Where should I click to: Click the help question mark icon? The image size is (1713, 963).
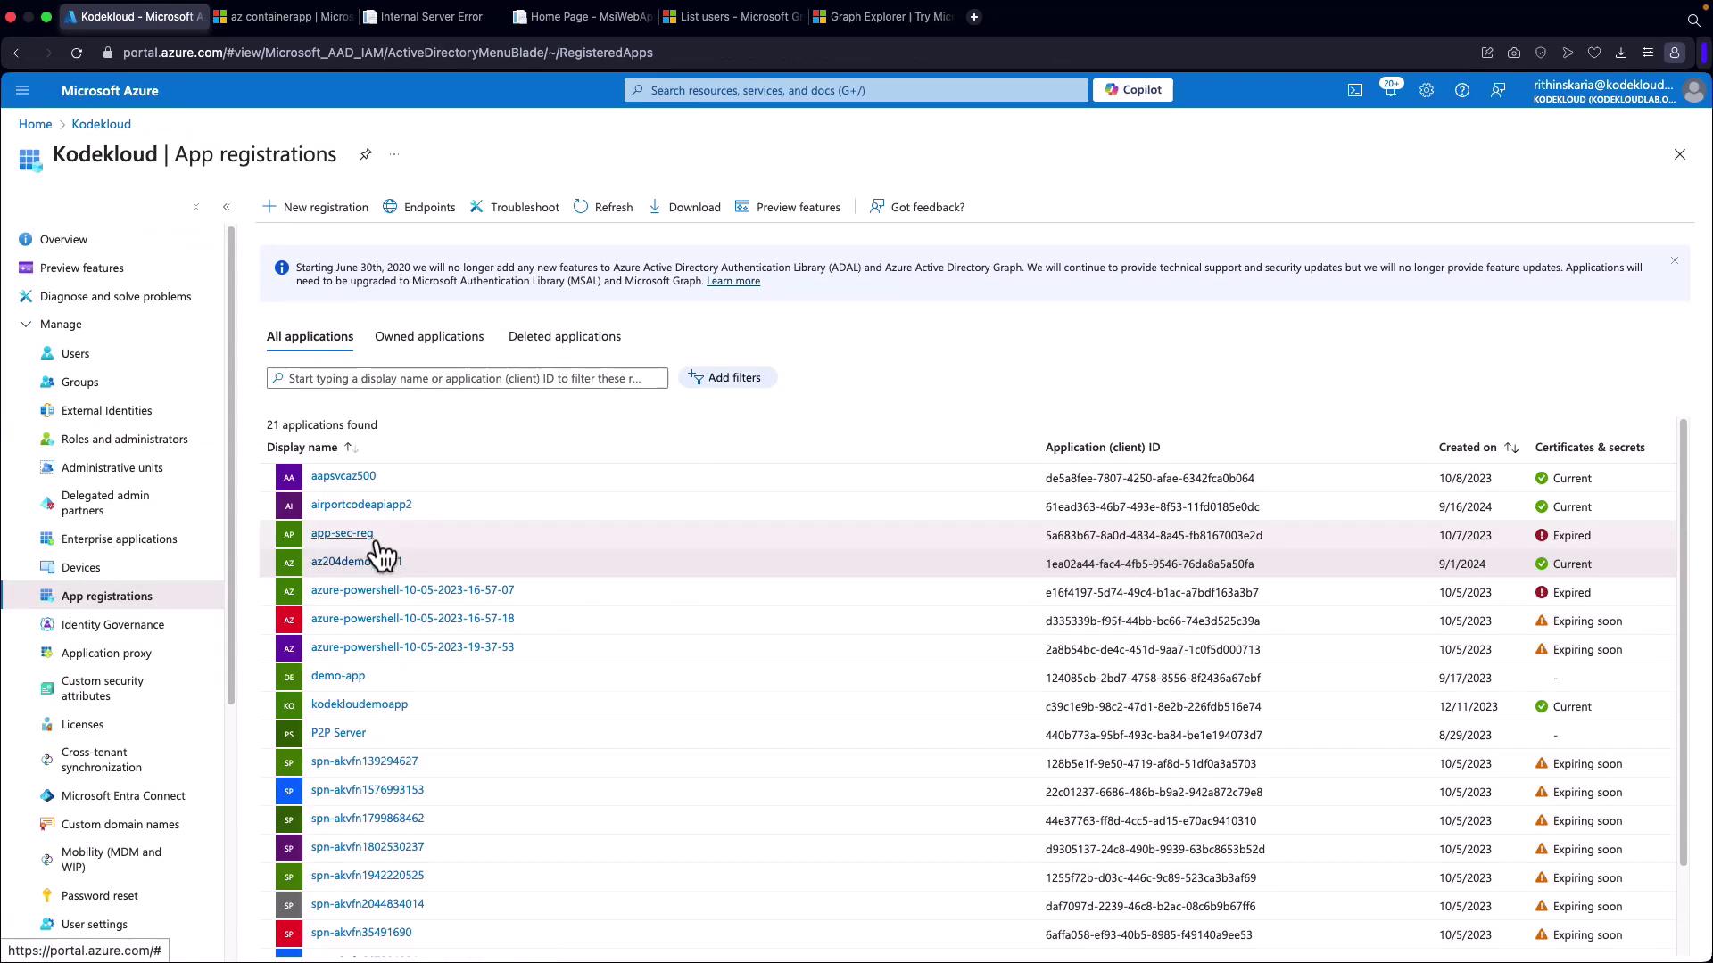[x=1461, y=90]
